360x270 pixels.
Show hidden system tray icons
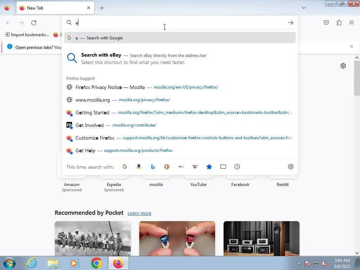(299, 263)
